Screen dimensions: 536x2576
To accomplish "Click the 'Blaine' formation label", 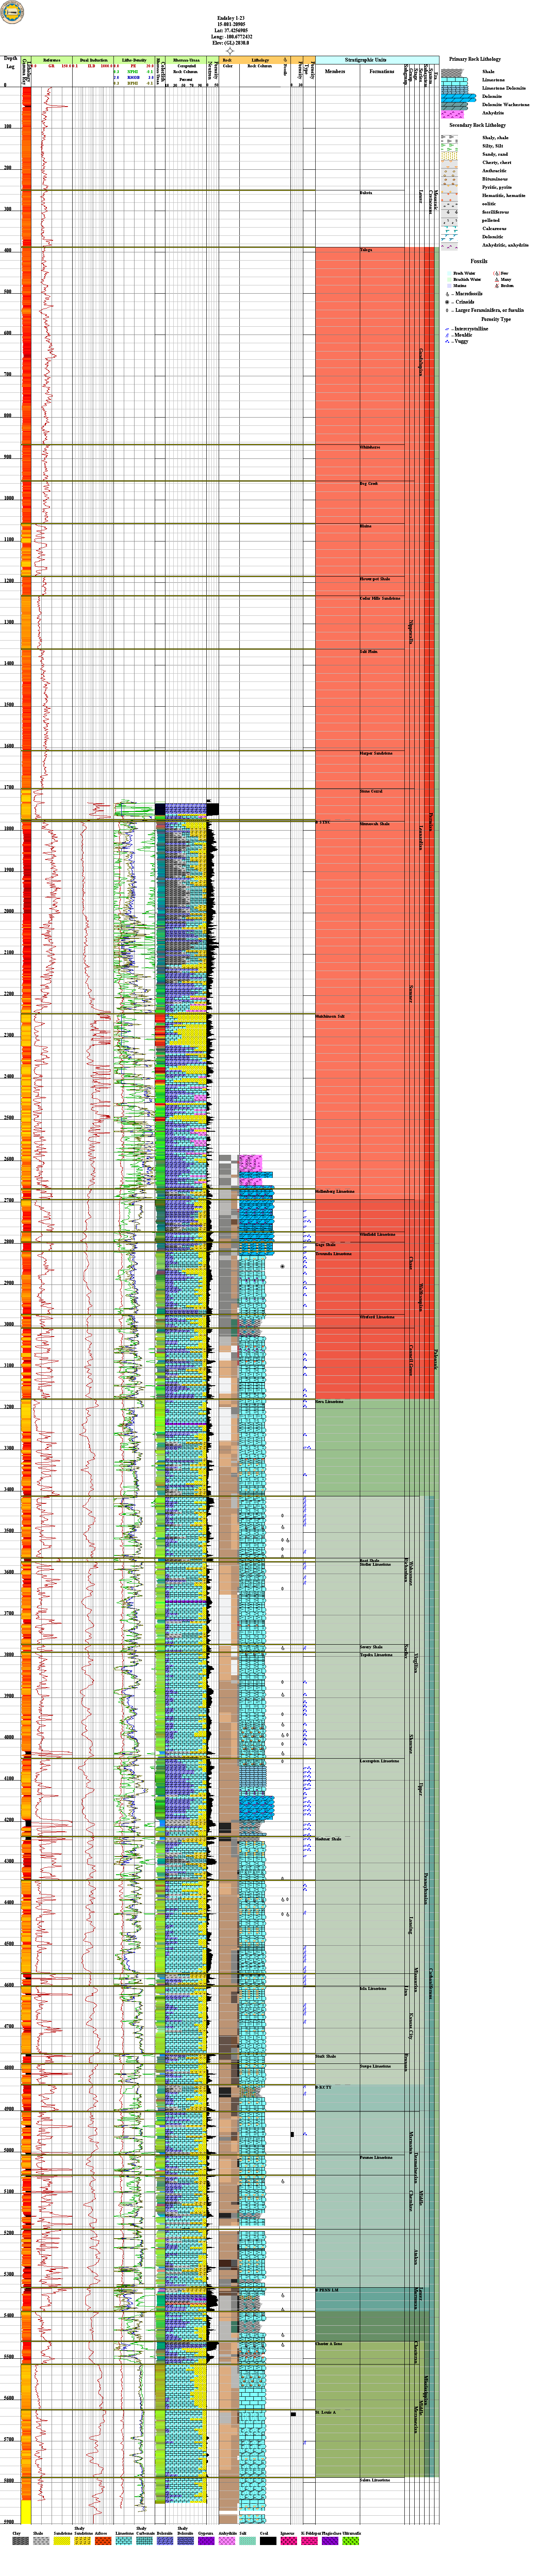I will [x=365, y=526].
